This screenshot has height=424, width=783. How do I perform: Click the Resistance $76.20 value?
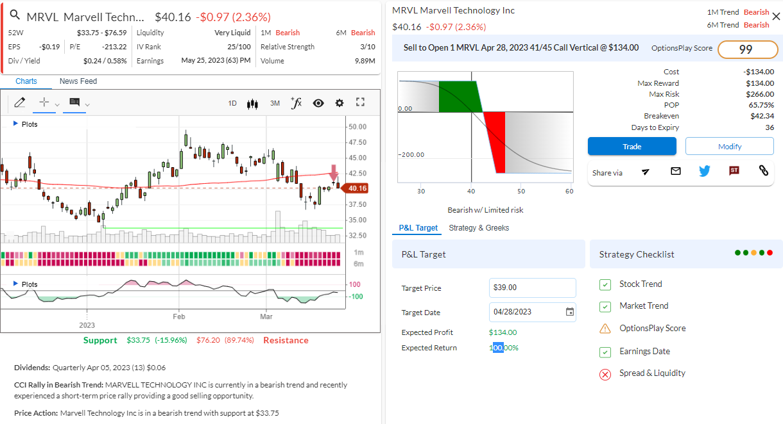click(208, 340)
